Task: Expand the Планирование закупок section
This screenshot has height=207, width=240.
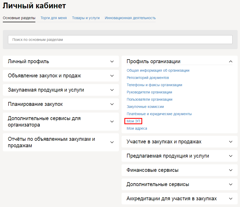Action: coord(61,104)
